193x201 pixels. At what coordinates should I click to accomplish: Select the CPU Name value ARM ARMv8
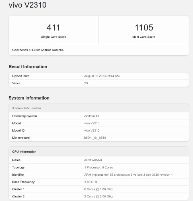(93, 160)
